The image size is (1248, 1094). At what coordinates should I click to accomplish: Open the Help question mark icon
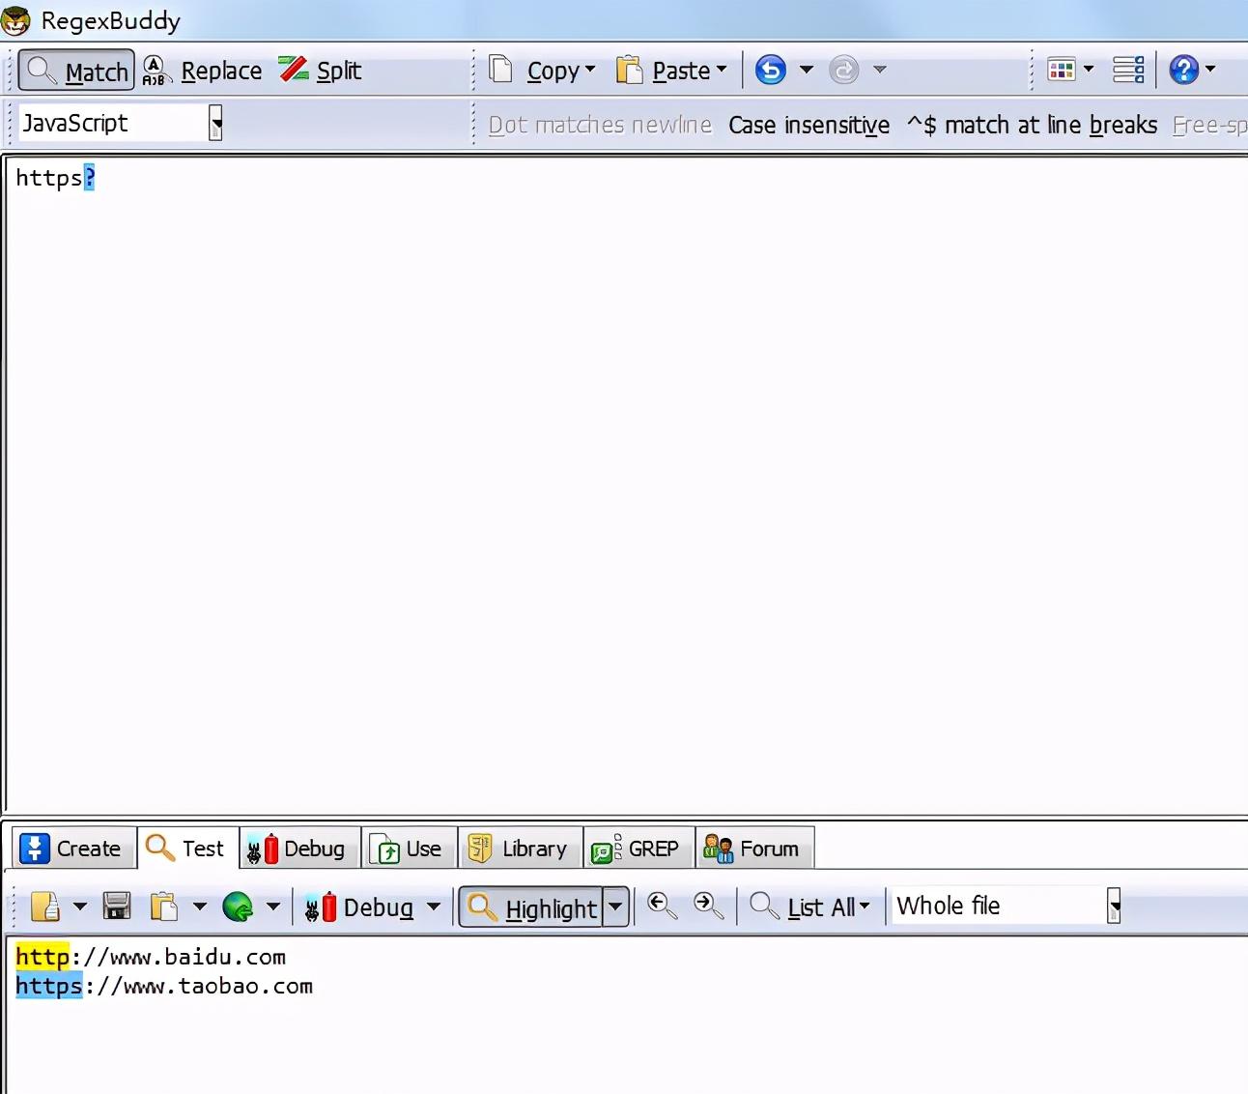click(1183, 70)
